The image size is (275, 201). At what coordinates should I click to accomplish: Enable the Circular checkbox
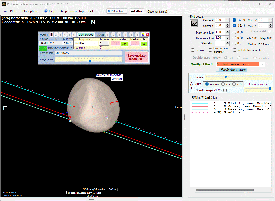[193, 50]
